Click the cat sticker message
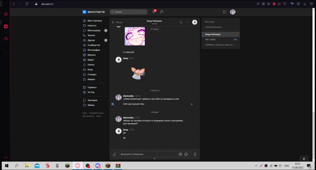316x170 pixels. pos(138,73)
